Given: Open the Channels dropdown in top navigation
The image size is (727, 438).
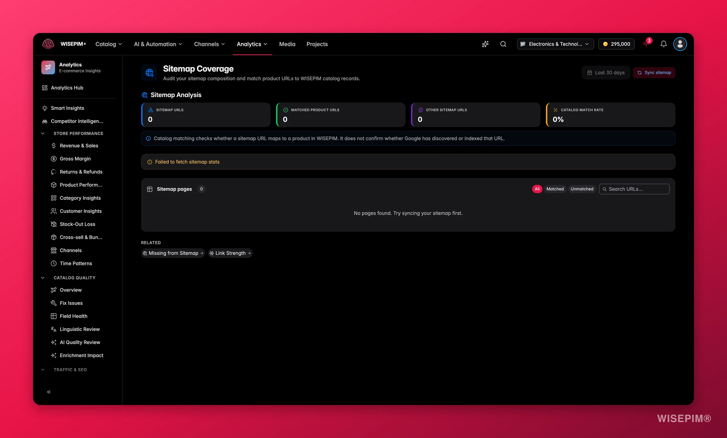Looking at the screenshot, I should (x=210, y=44).
